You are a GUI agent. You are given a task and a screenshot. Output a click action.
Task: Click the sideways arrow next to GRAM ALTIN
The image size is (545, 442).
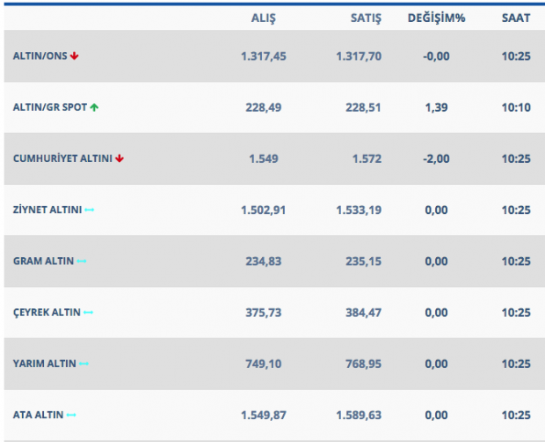(x=82, y=262)
